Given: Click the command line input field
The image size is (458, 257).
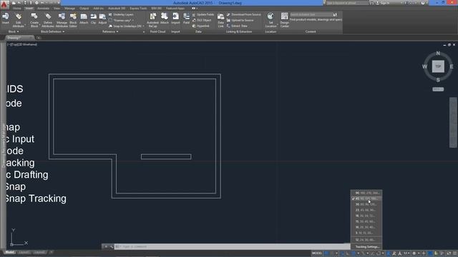Looking at the screenshot, I should [232, 246].
